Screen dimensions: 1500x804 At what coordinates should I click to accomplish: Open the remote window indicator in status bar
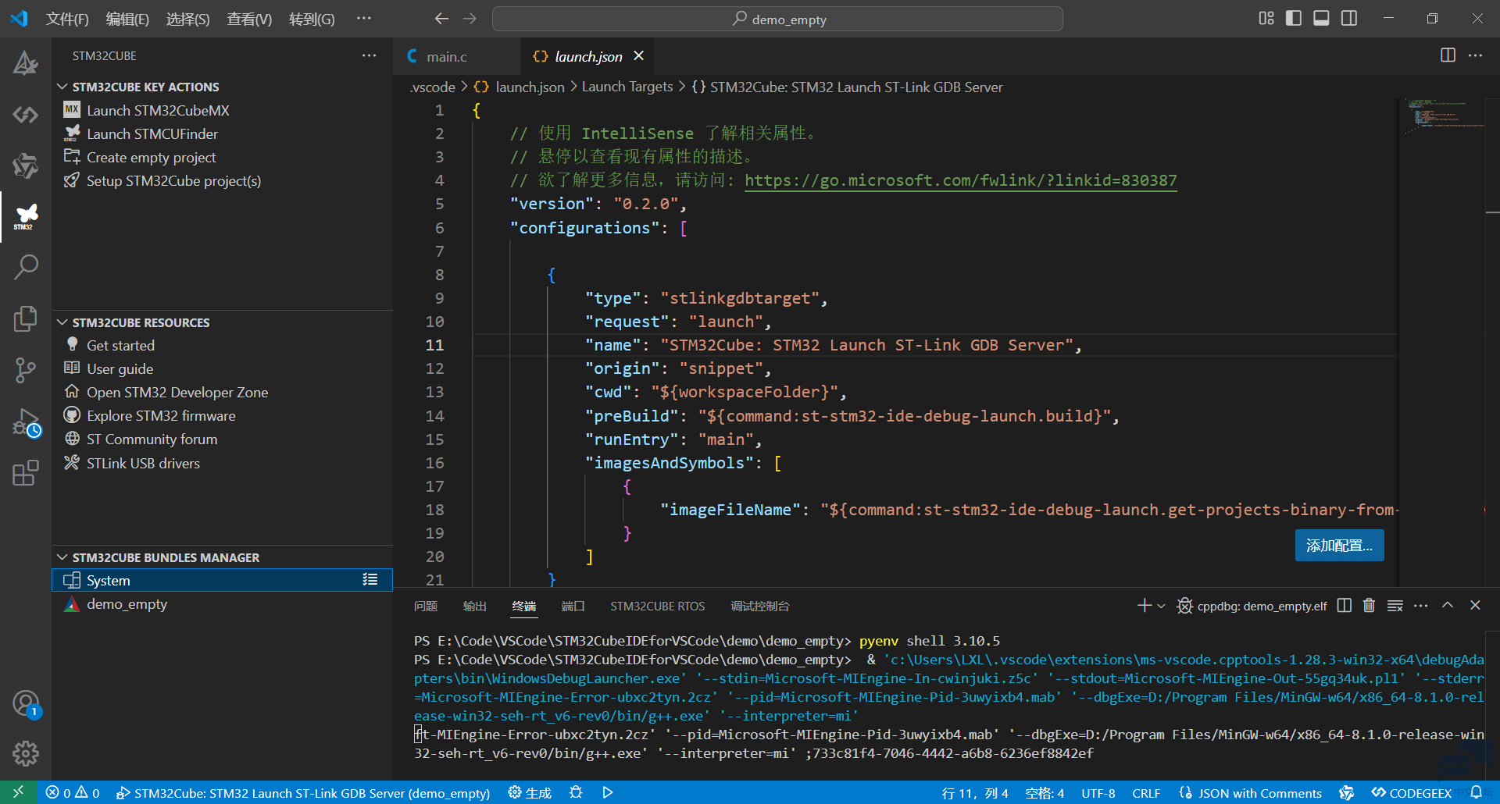click(18, 793)
